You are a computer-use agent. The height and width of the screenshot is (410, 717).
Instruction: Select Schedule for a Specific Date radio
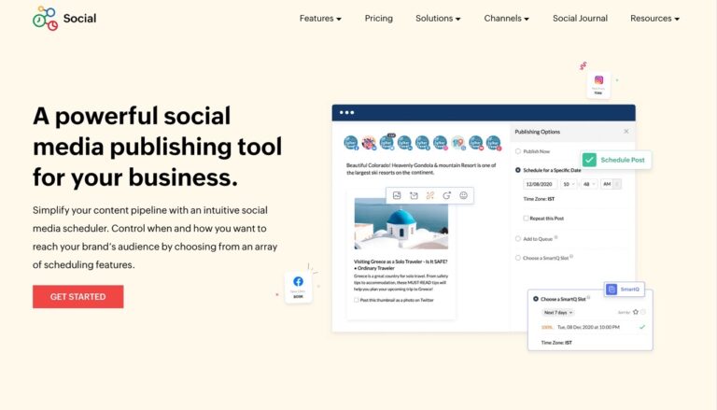pyautogui.click(x=518, y=170)
